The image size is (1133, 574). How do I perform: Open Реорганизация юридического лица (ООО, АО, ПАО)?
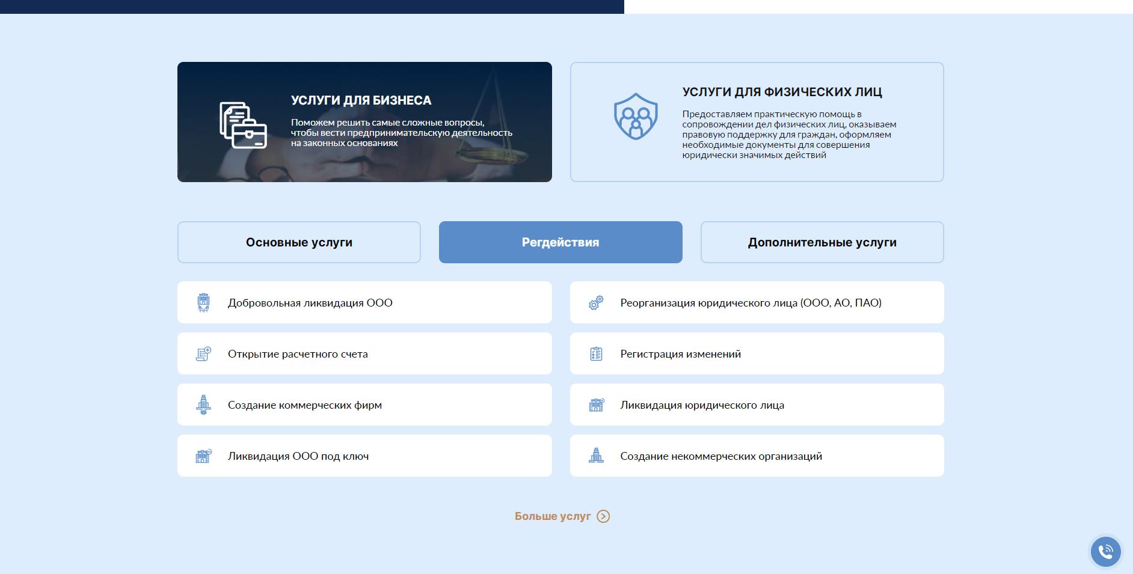click(757, 302)
